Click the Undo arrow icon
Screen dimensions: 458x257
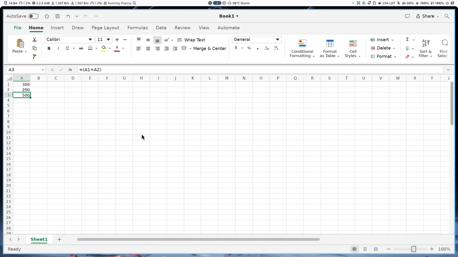click(68, 16)
